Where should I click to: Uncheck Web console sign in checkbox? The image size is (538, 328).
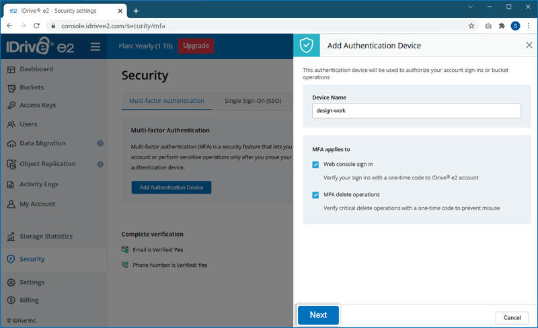(x=315, y=164)
